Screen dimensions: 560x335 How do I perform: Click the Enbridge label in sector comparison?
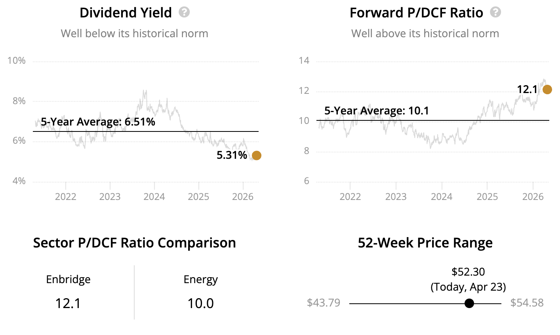click(x=68, y=280)
